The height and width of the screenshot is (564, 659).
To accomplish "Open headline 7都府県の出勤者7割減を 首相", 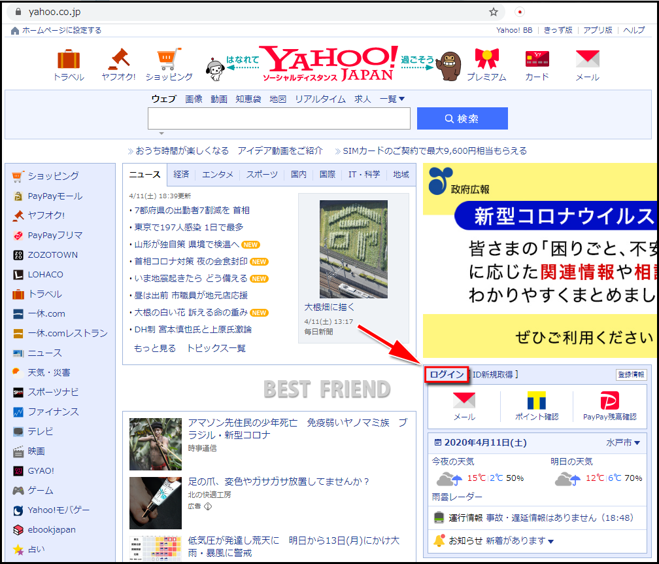I will point(192,210).
